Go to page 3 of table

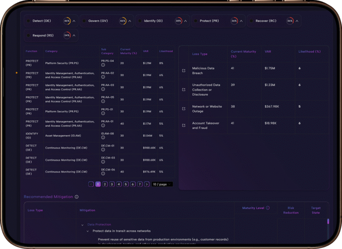112,184
